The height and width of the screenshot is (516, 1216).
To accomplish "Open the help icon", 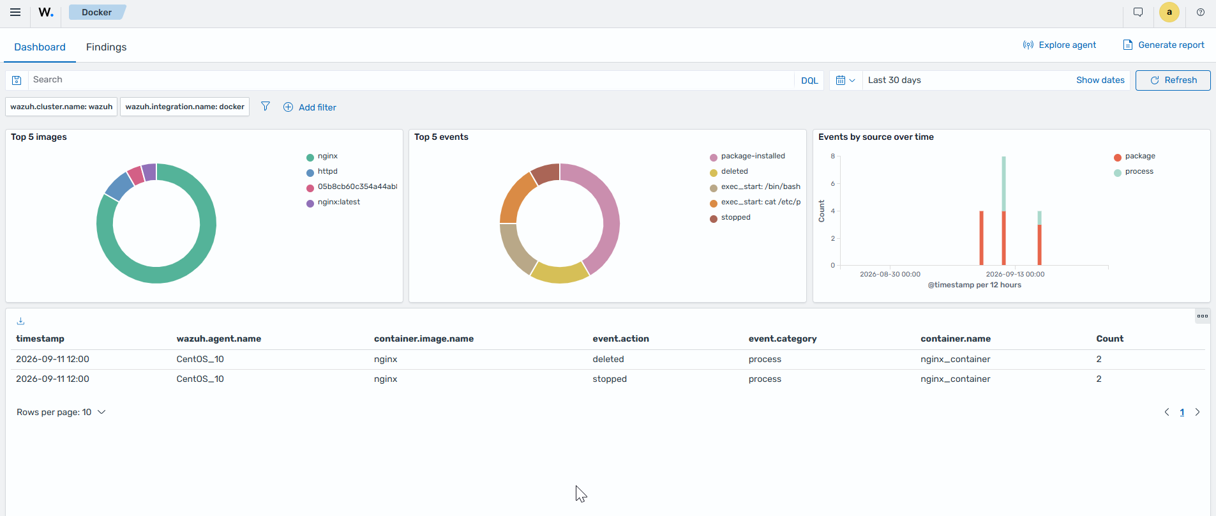I will (1201, 12).
